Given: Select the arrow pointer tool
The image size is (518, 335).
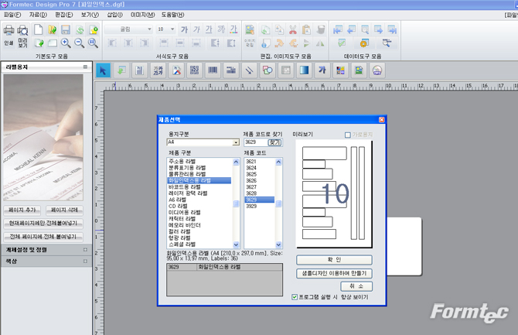Looking at the screenshot, I should (103, 70).
